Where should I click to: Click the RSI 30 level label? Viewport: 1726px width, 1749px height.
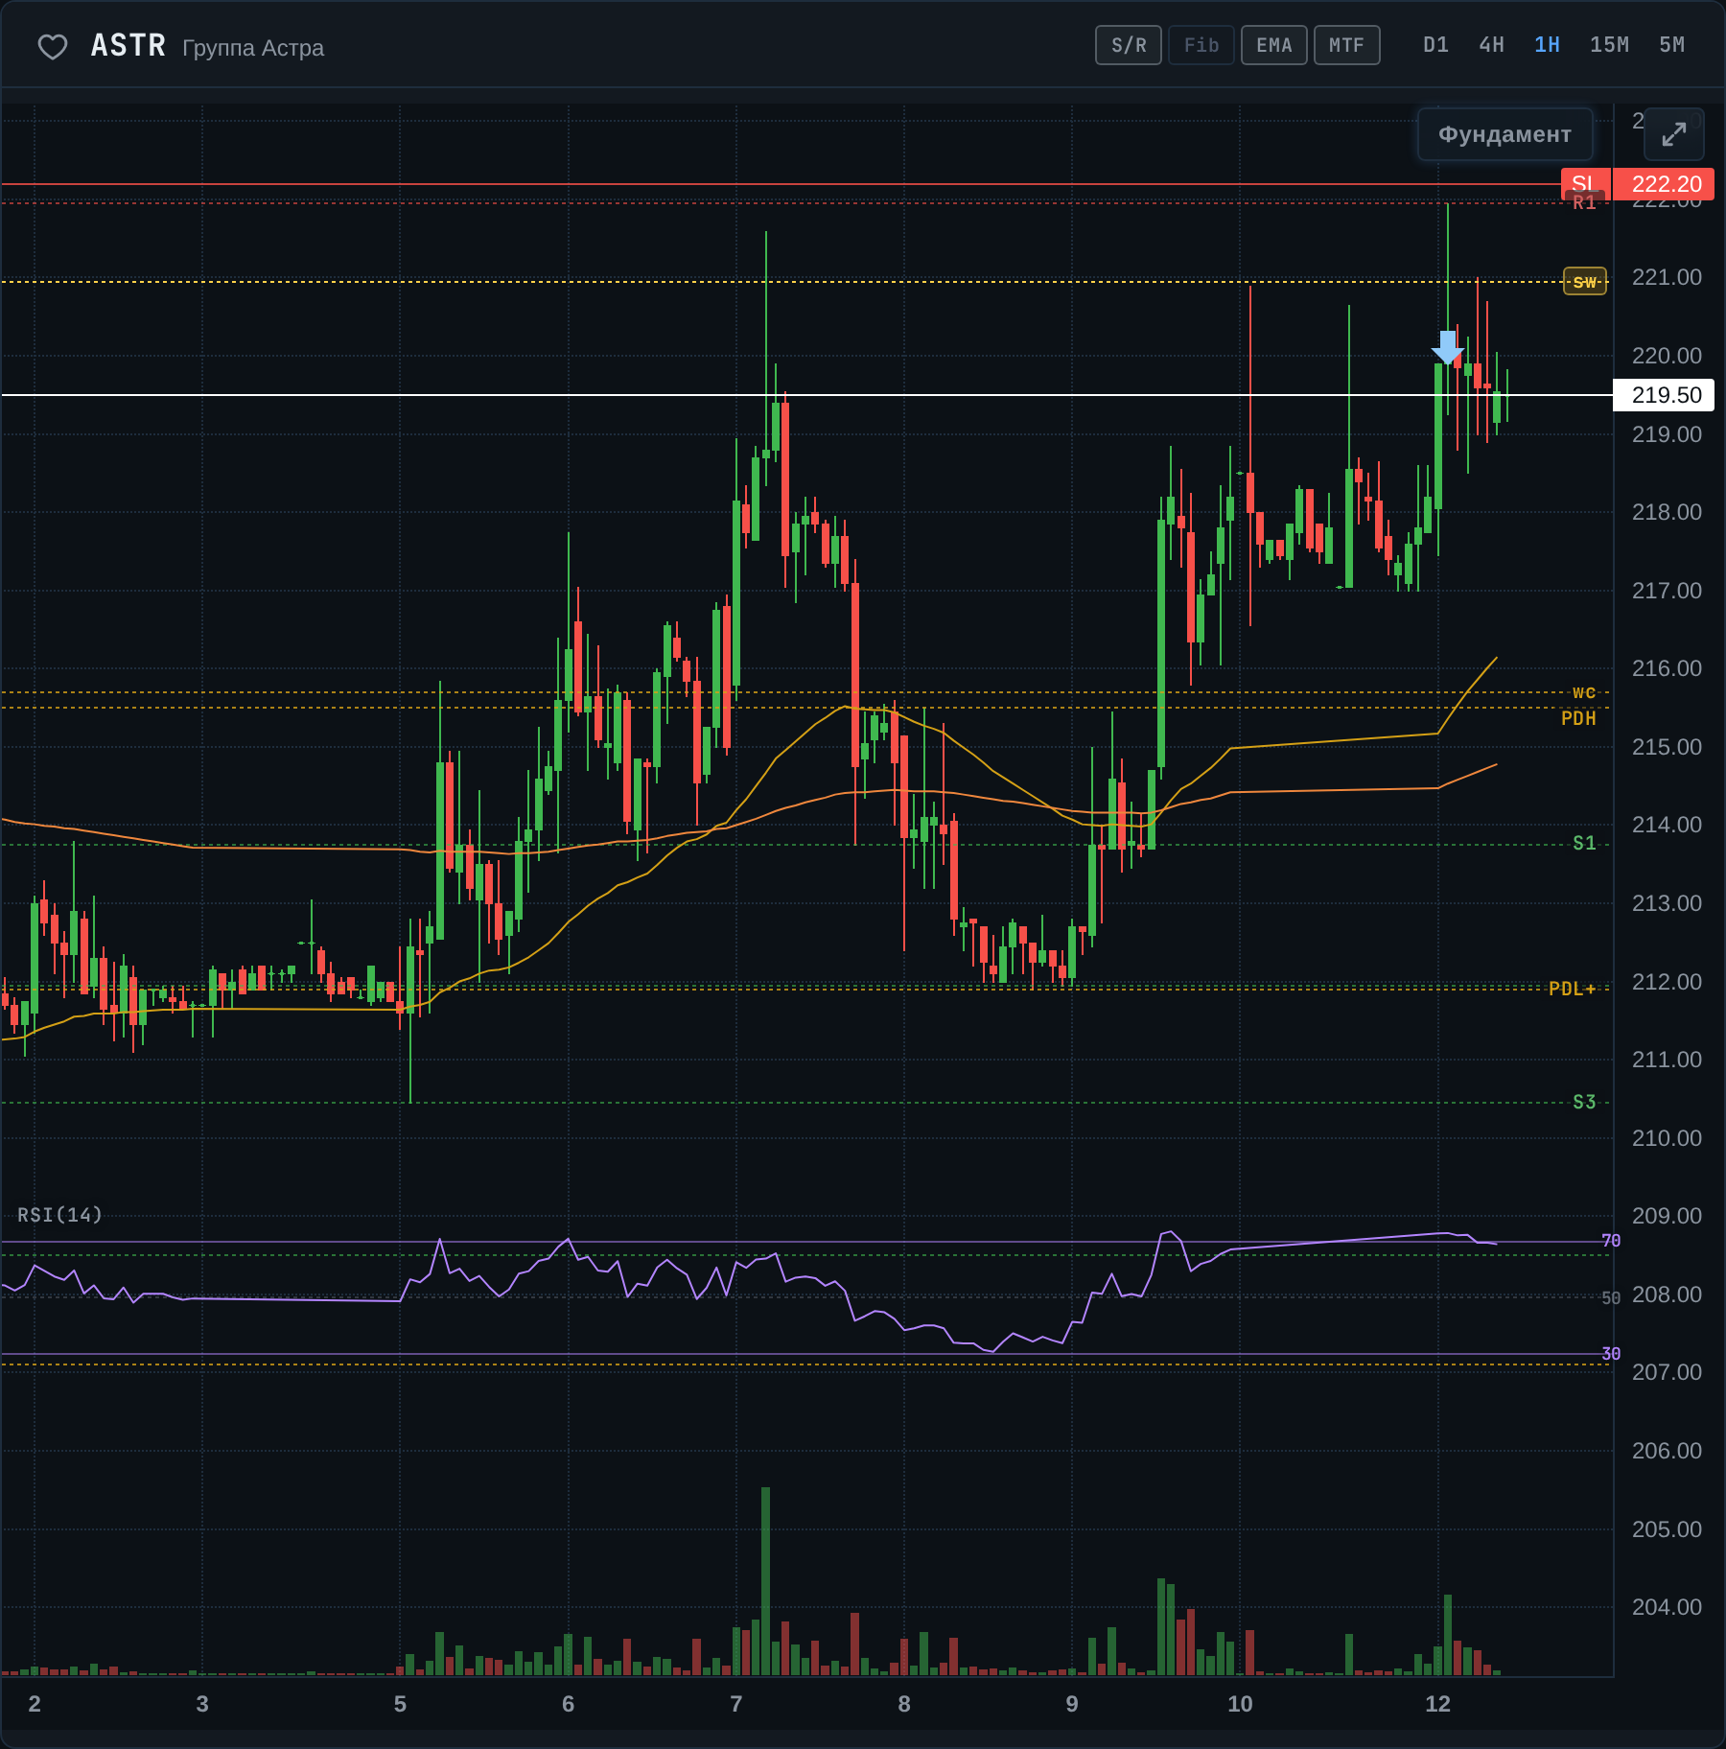1611,1354
